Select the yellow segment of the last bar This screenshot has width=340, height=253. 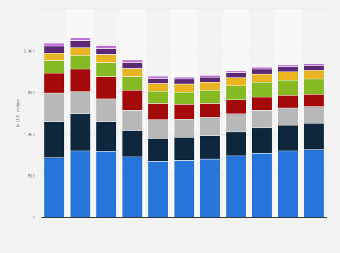314,75
